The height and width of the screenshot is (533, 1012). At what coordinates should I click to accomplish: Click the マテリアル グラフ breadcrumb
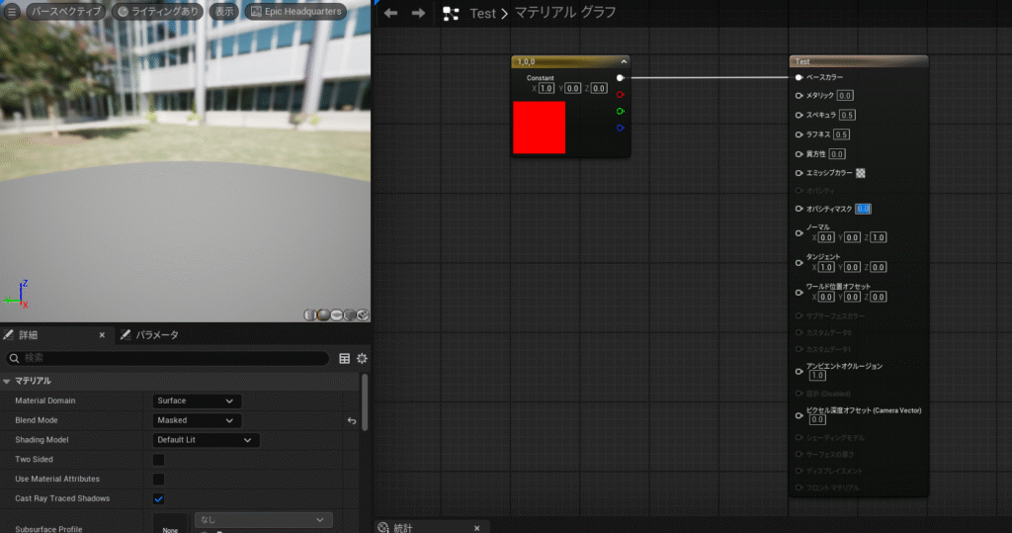pos(564,13)
